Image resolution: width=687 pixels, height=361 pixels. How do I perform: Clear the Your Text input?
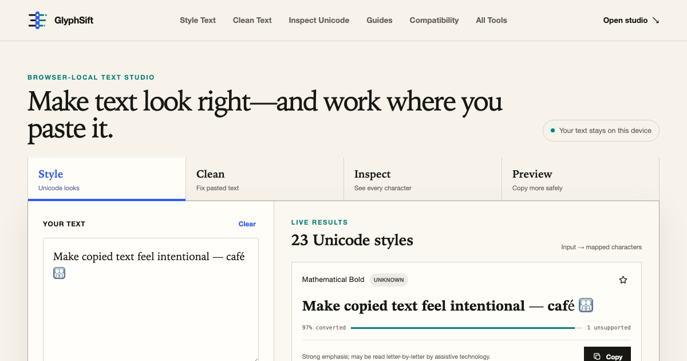(247, 224)
